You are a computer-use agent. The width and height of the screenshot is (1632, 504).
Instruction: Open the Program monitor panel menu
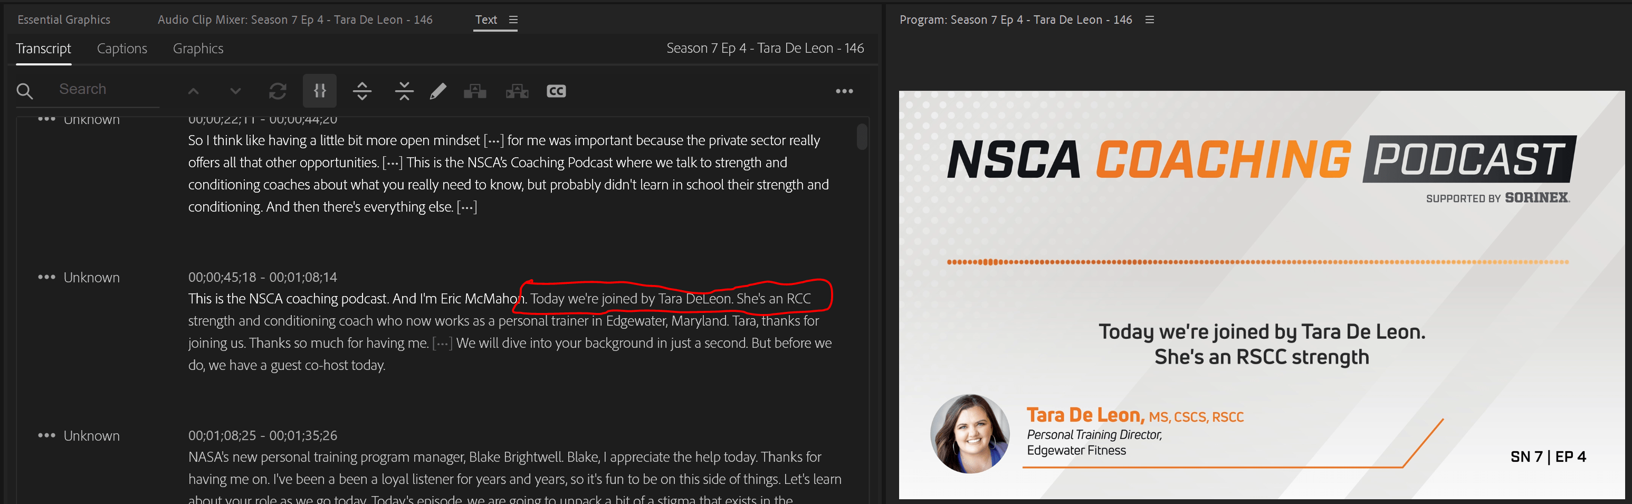(x=1150, y=20)
